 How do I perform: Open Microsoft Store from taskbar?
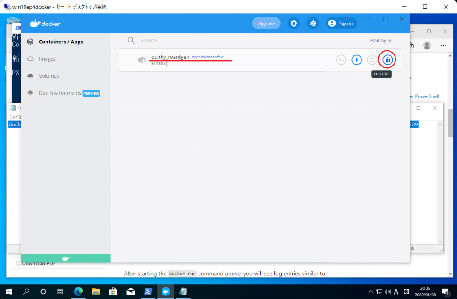[x=113, y=291]
